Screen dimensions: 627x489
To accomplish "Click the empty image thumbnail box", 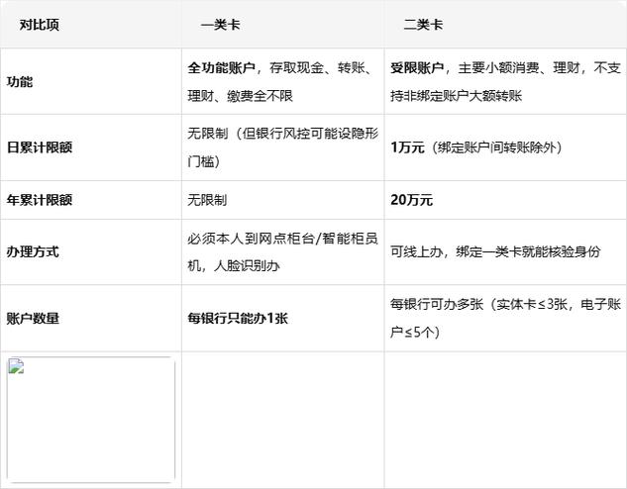I will click(91, 420).
